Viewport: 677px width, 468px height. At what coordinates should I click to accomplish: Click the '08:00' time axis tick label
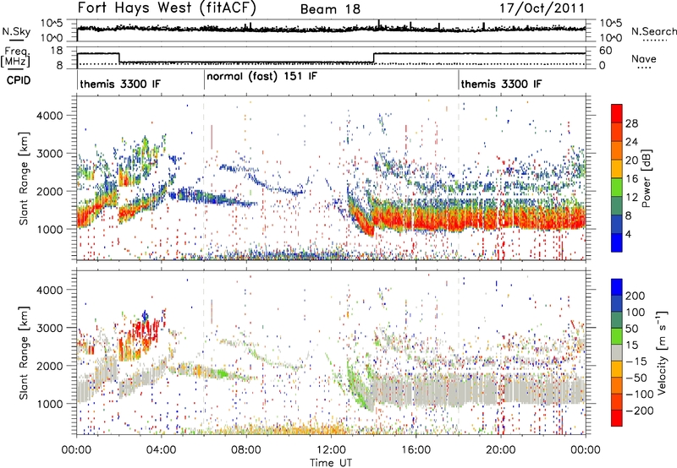246,450
